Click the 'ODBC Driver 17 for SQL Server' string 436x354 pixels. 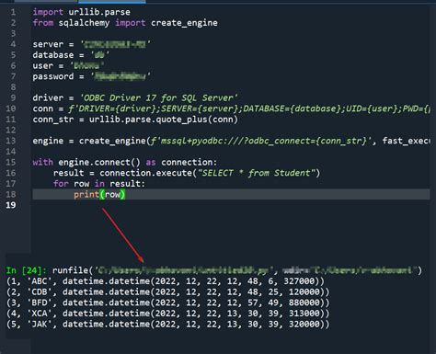click(158, 97)
